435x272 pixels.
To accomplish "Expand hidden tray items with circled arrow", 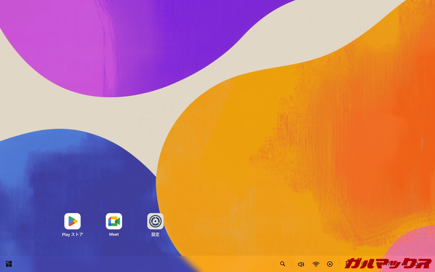I will [330, 264].
